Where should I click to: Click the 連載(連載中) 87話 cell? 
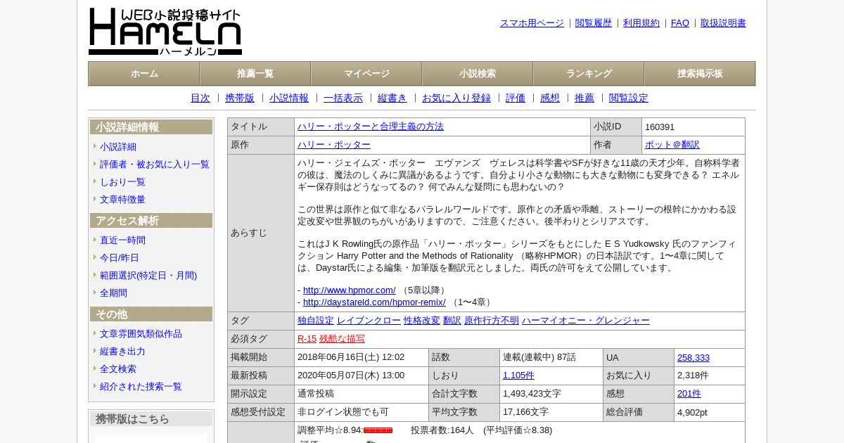click(551, 358)
